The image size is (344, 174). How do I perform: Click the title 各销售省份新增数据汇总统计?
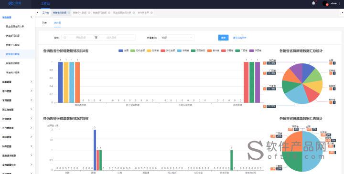(301, 51)
